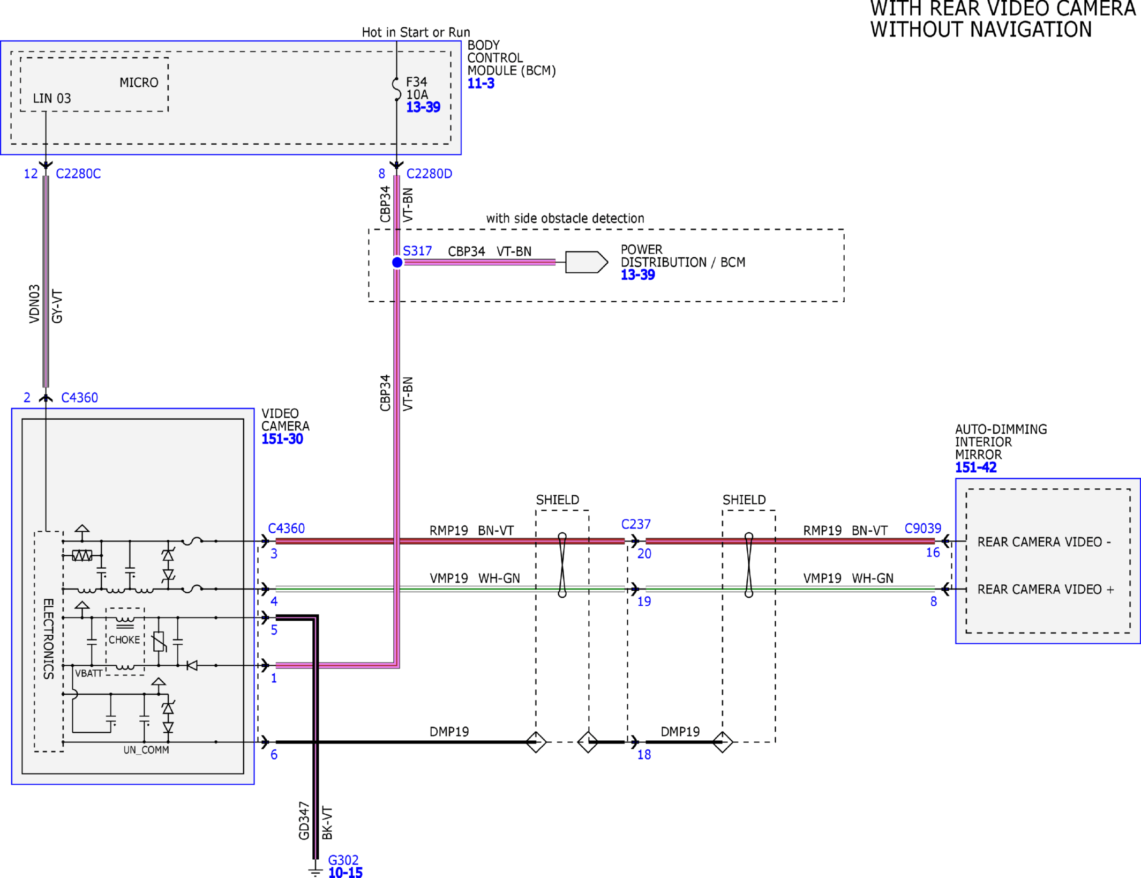This screenshot has width=1141, height=878.
Task: Select the C2280C connector label
Action: coord(78,174)
